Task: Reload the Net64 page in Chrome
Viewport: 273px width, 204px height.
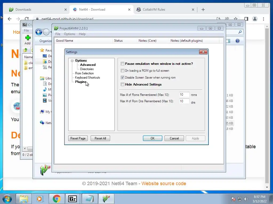Action: tap(27, 19)
